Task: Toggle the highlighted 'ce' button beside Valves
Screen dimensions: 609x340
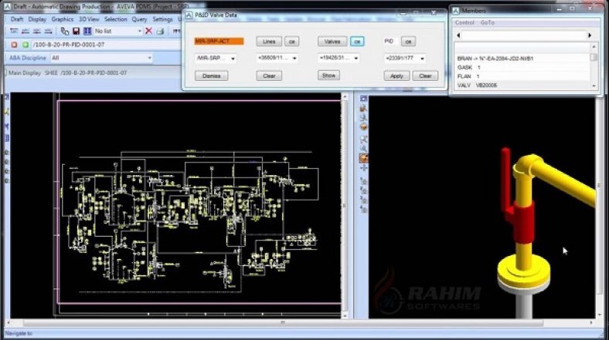Action: (356, 41)
